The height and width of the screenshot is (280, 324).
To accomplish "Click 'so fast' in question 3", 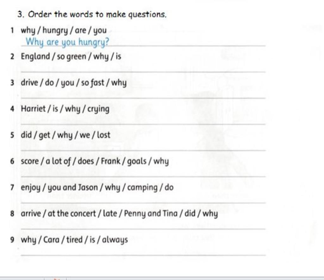I will 93,83.
